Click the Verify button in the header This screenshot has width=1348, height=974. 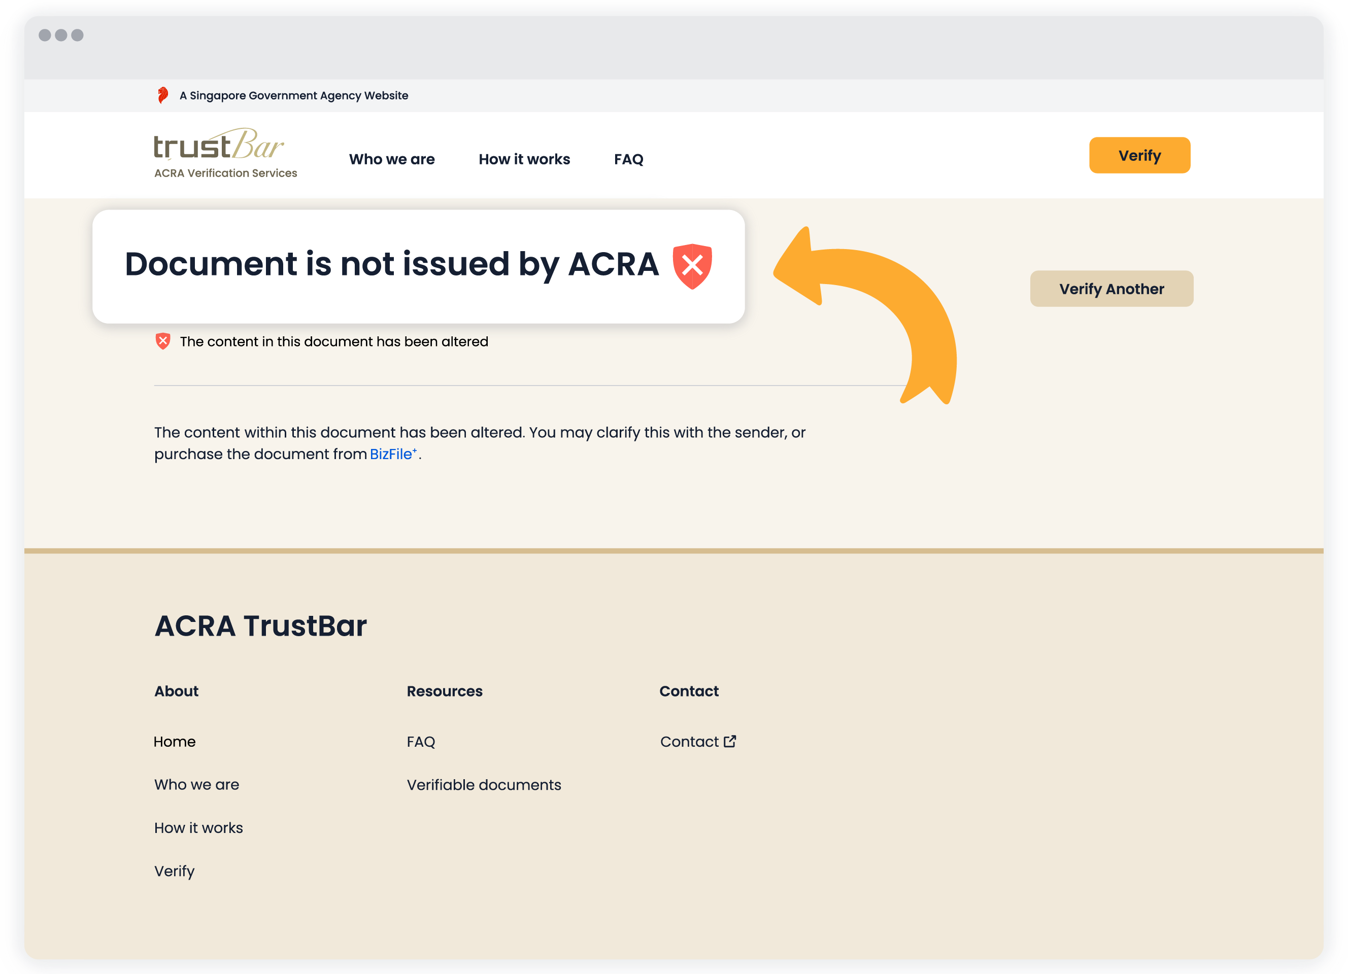pos(1139,155)
